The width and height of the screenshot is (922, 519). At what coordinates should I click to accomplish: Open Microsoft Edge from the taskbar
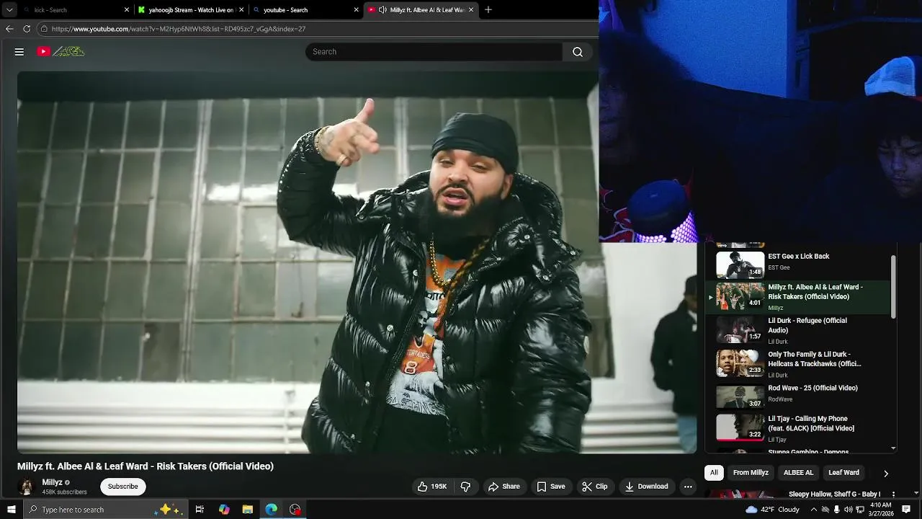coord(272,510)
